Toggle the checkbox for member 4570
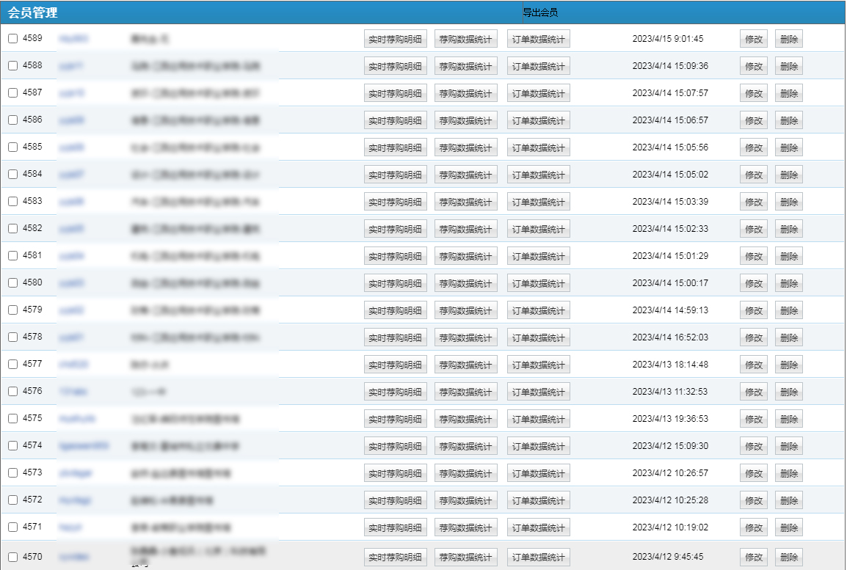 tap(12, 558)
